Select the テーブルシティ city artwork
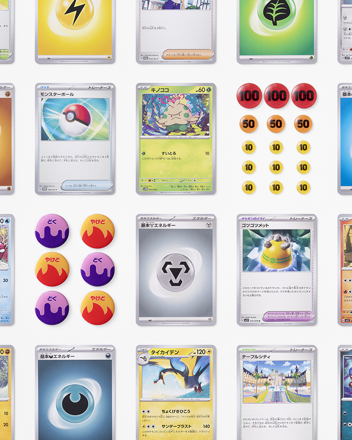 pyautogui.click(x=276, y=381)
